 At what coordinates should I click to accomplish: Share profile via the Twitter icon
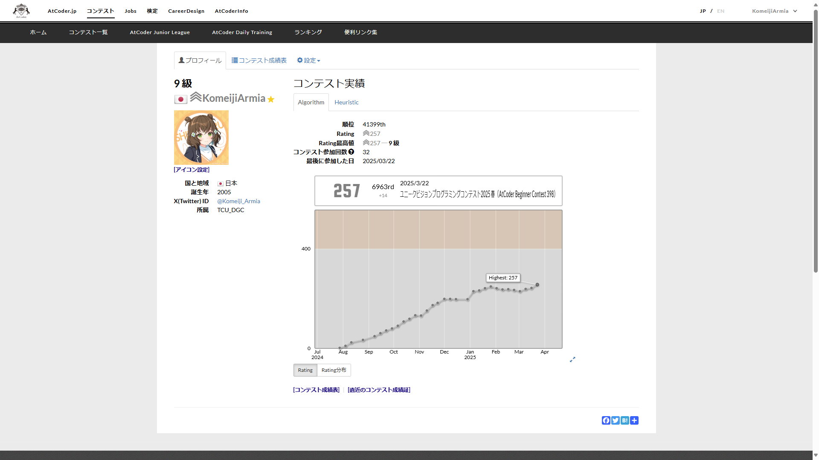(x=615, y=420)
